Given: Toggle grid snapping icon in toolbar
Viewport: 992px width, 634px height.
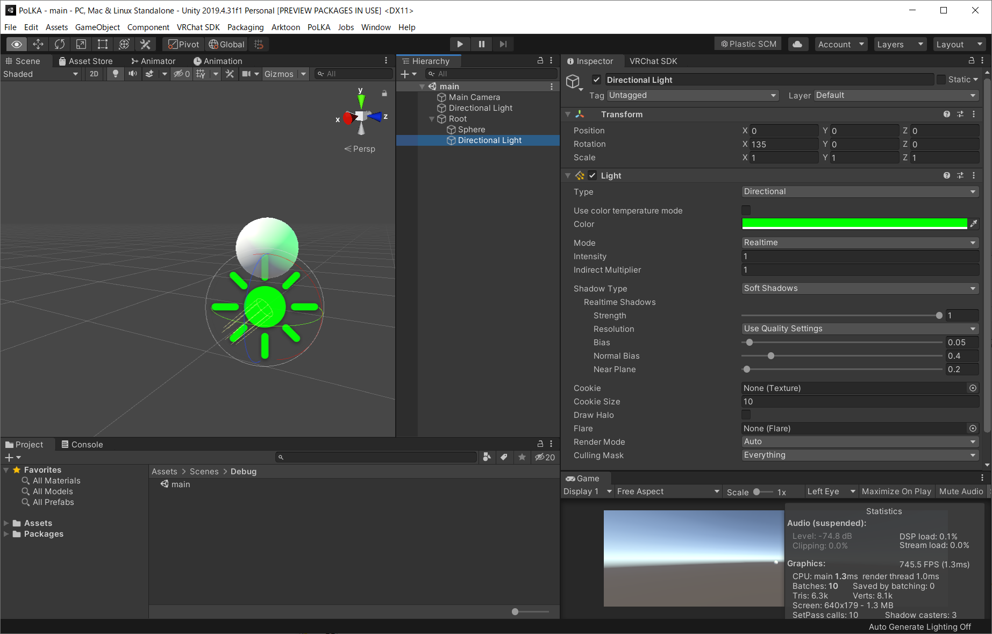Looking at the screenshot, I should click(x=259, y=44).
